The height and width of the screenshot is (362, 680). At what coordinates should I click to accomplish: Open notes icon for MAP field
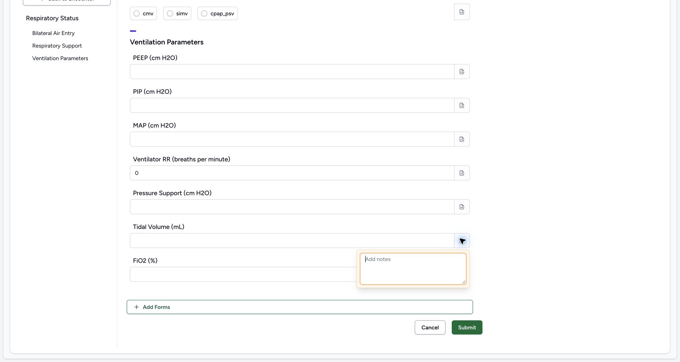coord(462,139)
